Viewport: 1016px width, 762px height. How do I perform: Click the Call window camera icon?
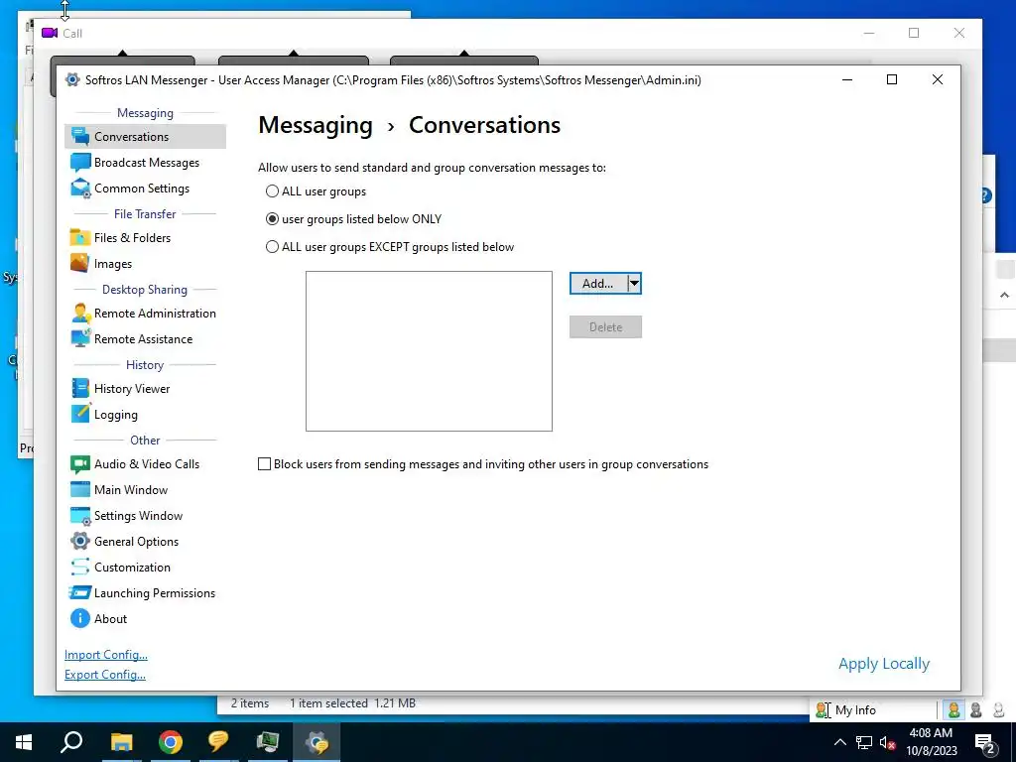tap(50, 33)
